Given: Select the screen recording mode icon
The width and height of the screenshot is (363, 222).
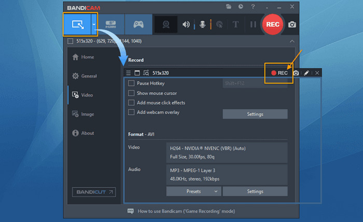Looking at the screenshot, I should (x=77, y=24).
